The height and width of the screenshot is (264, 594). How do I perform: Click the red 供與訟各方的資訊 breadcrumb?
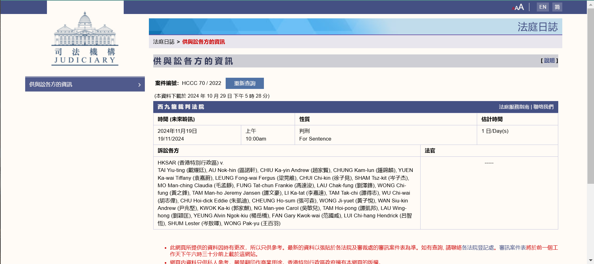[x=203, y=42]
